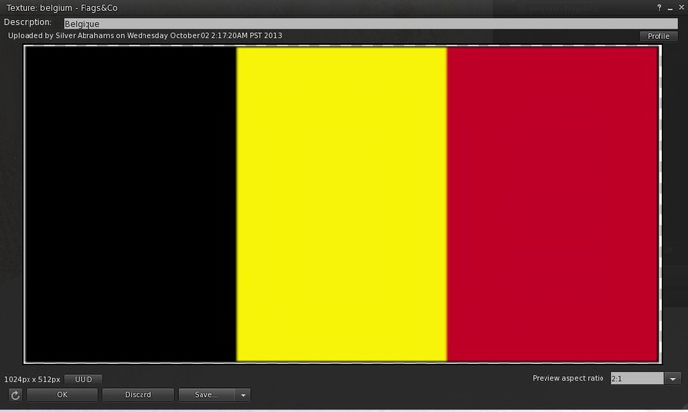Click the Discard button
Image resolution: width=688 pixels, height=412 pixels.
click(139, 395)
